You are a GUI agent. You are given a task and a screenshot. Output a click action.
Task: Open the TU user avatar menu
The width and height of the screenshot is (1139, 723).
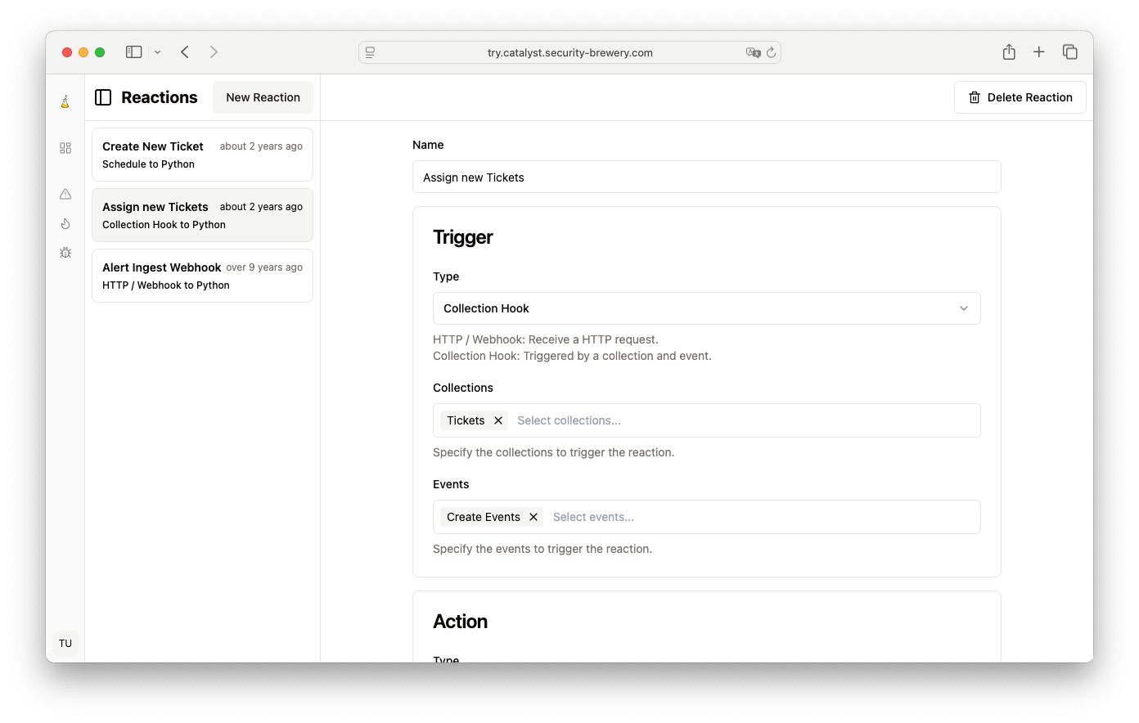[x=65, y=643]
